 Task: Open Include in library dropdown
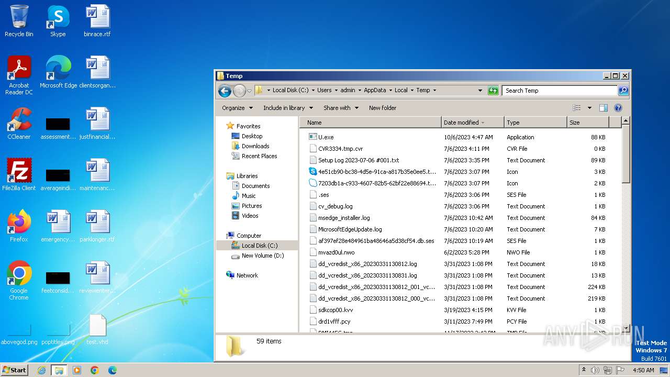coord(288,108)
